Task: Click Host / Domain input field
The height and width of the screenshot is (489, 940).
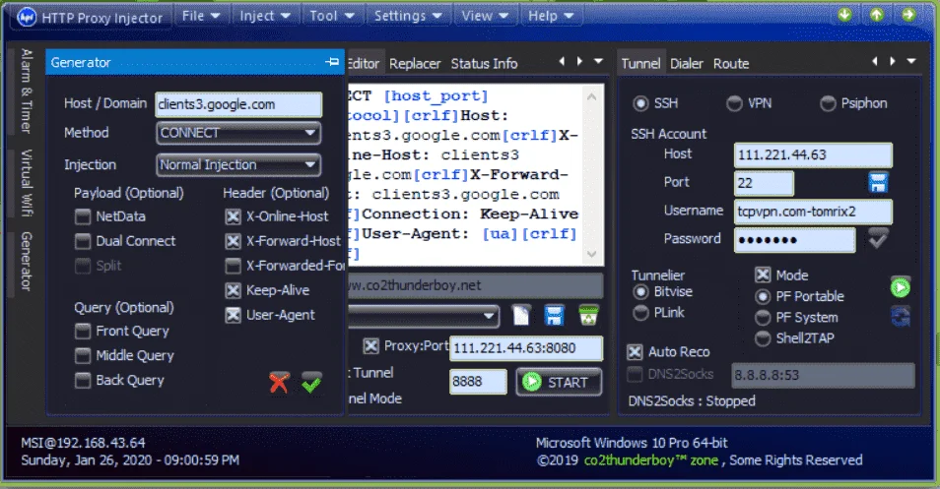Action: coord(238,104)
